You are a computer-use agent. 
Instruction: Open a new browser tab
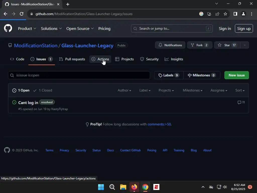[x=68, y=4]
